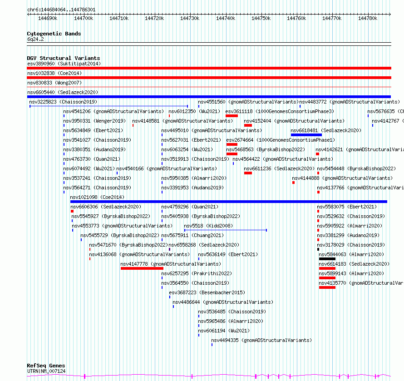Click nsv4142621 gnomAD variant label
This screenshot has width=404, height=381.
click(360, 149)
